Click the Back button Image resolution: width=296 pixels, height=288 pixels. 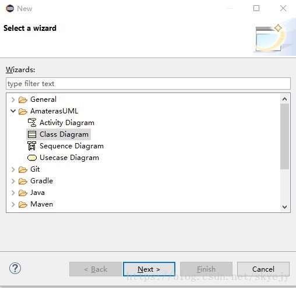96,269
